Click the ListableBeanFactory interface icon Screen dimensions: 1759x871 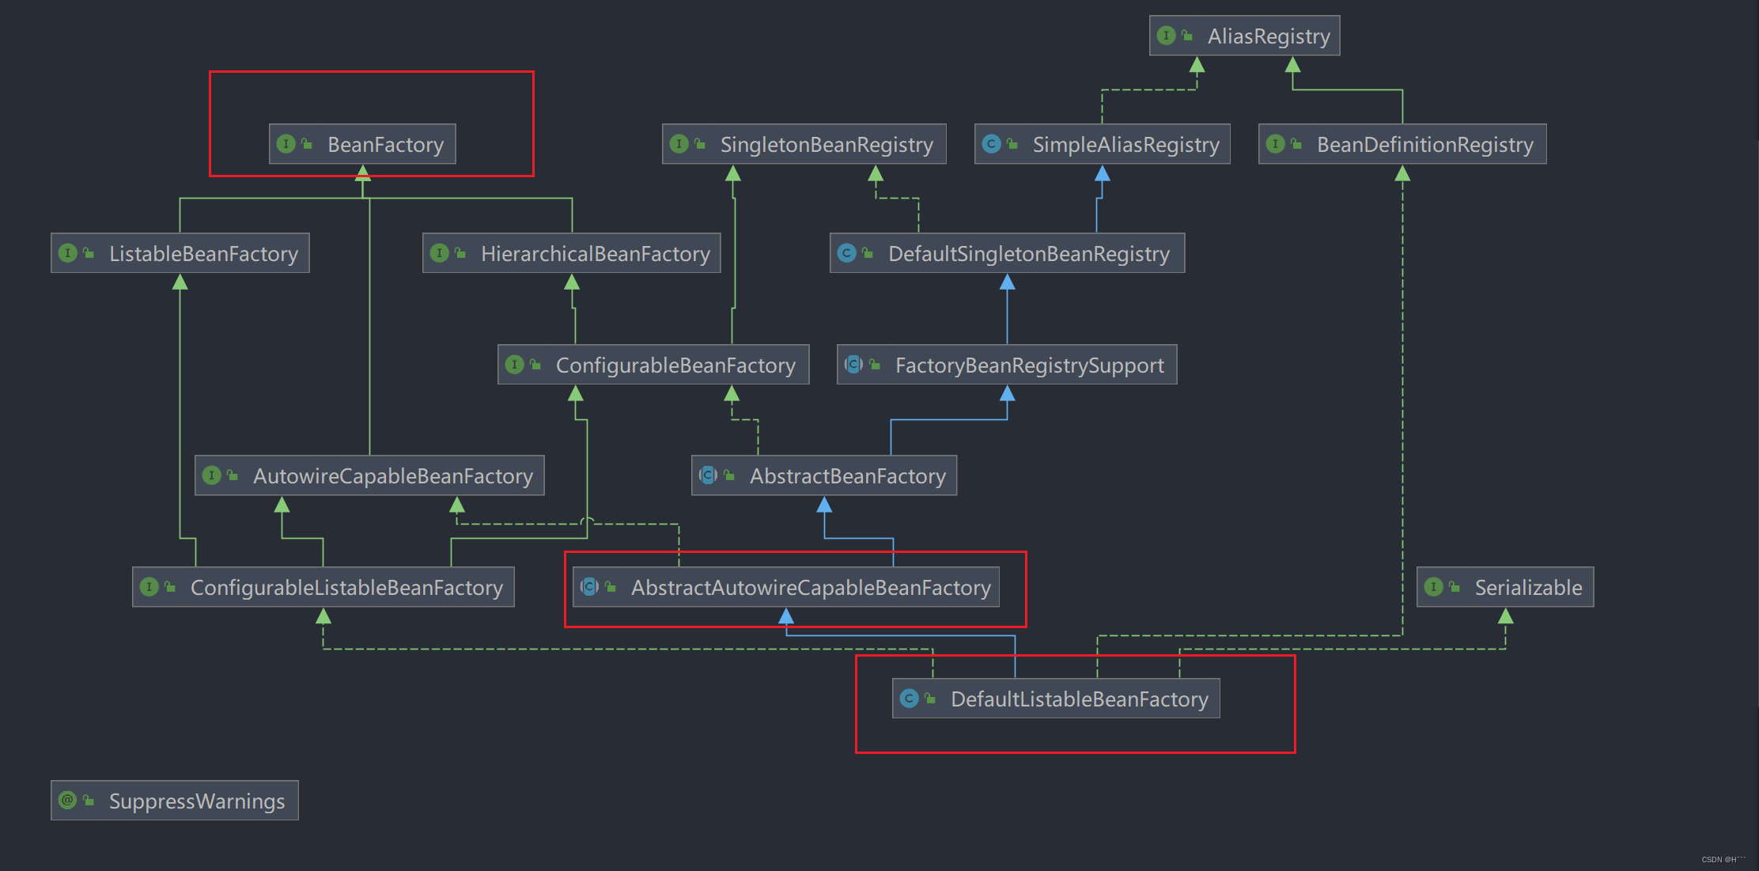(x=68, y=253)
